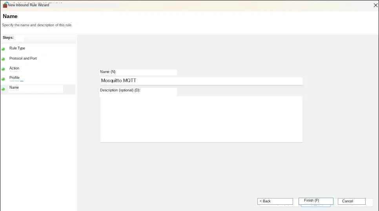Select the Profile step
Viewport: 379px width, 211px height.
tap(15, 78)
